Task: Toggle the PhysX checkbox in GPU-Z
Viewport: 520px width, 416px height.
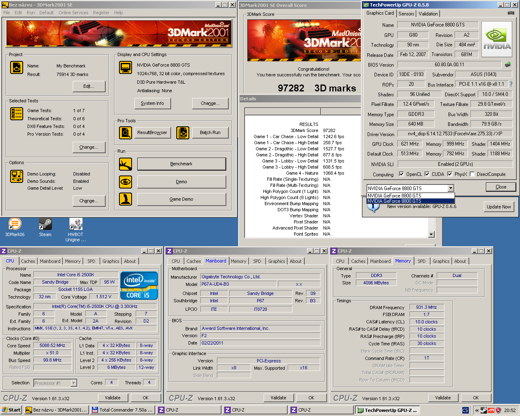Action: 450,174
